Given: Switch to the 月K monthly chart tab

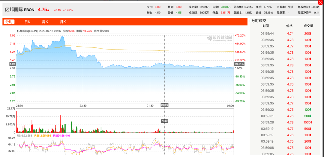Looking at the screenshot, I should click(x=63, y=22).
